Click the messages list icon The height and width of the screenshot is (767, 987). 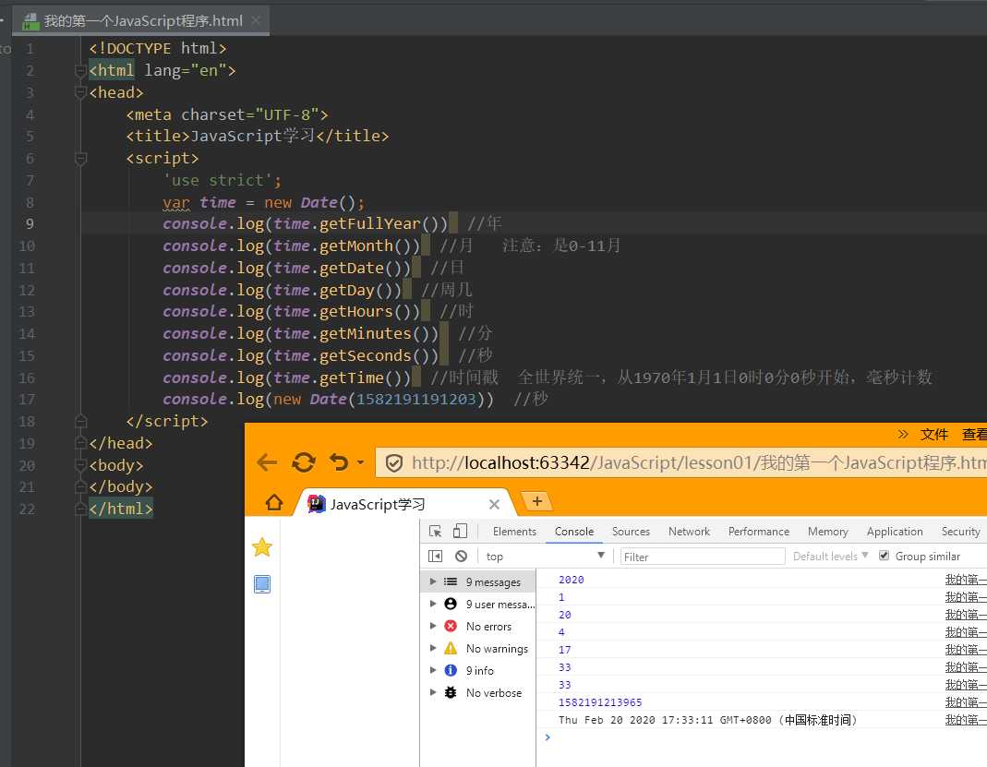451,582
